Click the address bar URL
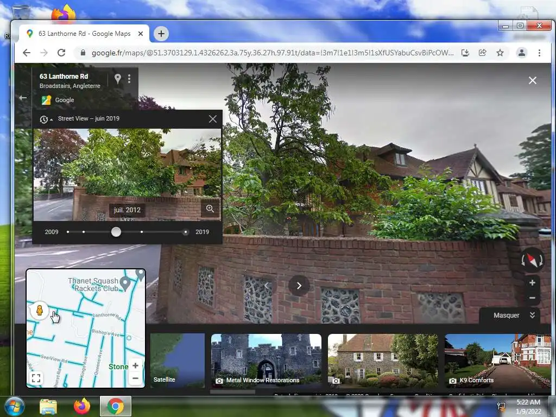This screenshot has height=417, width=556. click(273, 53)
